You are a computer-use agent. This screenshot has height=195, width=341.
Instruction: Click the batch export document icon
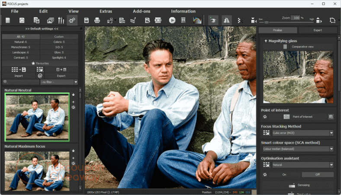[122, 20]
